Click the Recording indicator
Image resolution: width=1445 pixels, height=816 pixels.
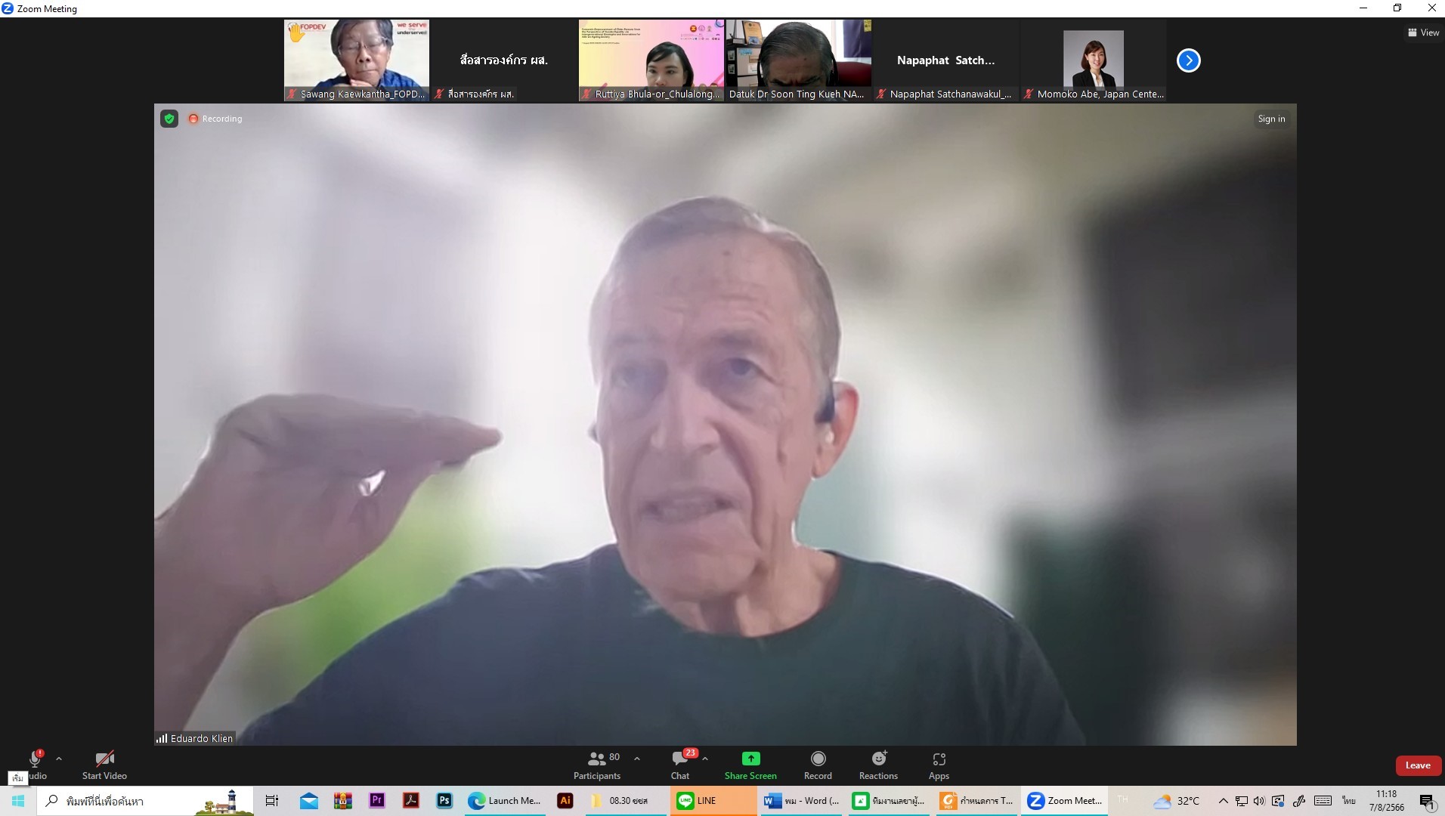[x=215, y=119]
